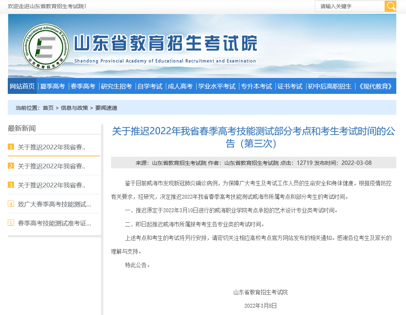Viewport: 406px width, 315px height.
Task: Click the orange search magnifier icon
Action: point(390,6)
